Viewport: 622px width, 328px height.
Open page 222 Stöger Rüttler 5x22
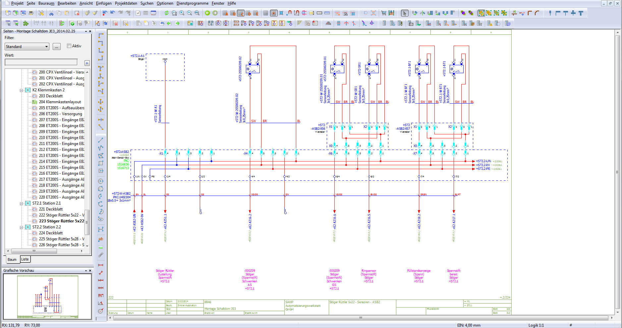tap(62, 215)
